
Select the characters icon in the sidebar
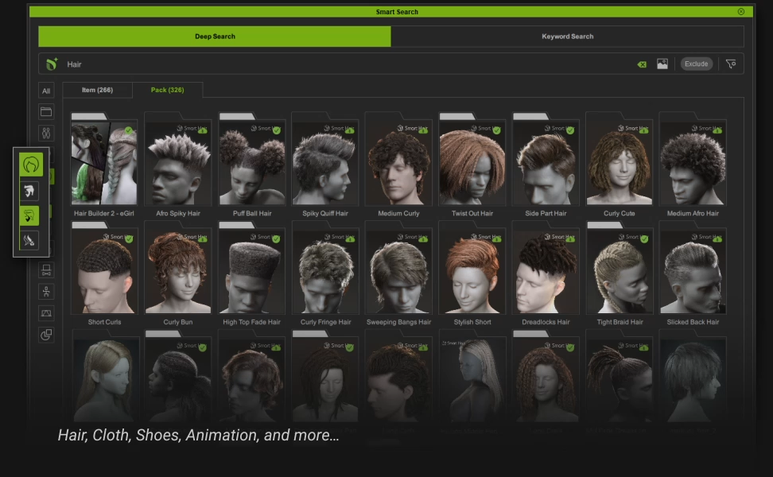(46, 133)
